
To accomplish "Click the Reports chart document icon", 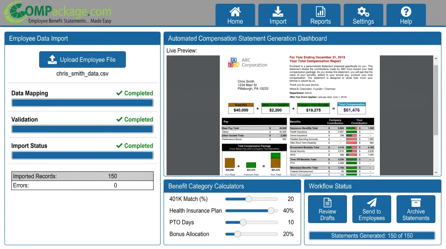I will click(x=320, y=12).
